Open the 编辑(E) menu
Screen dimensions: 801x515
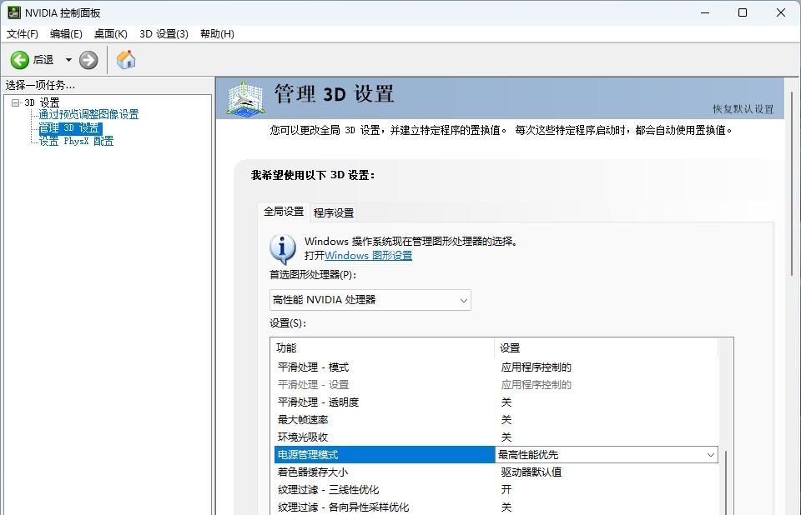pyautogui.click(x=66, y=33)
